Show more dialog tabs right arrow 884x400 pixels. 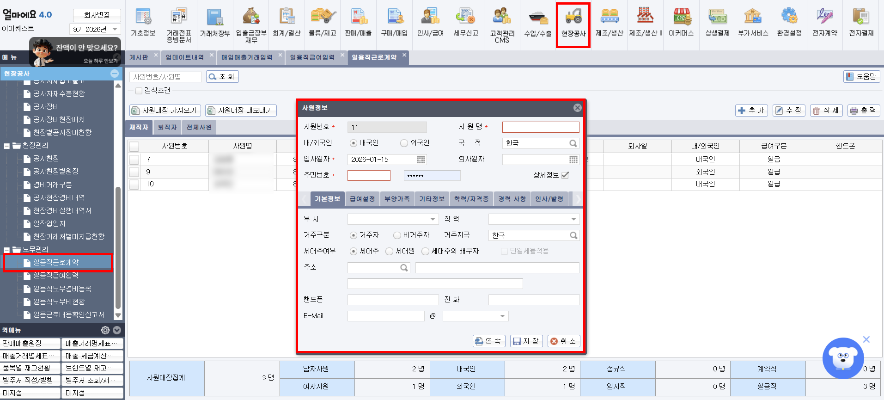578,199
